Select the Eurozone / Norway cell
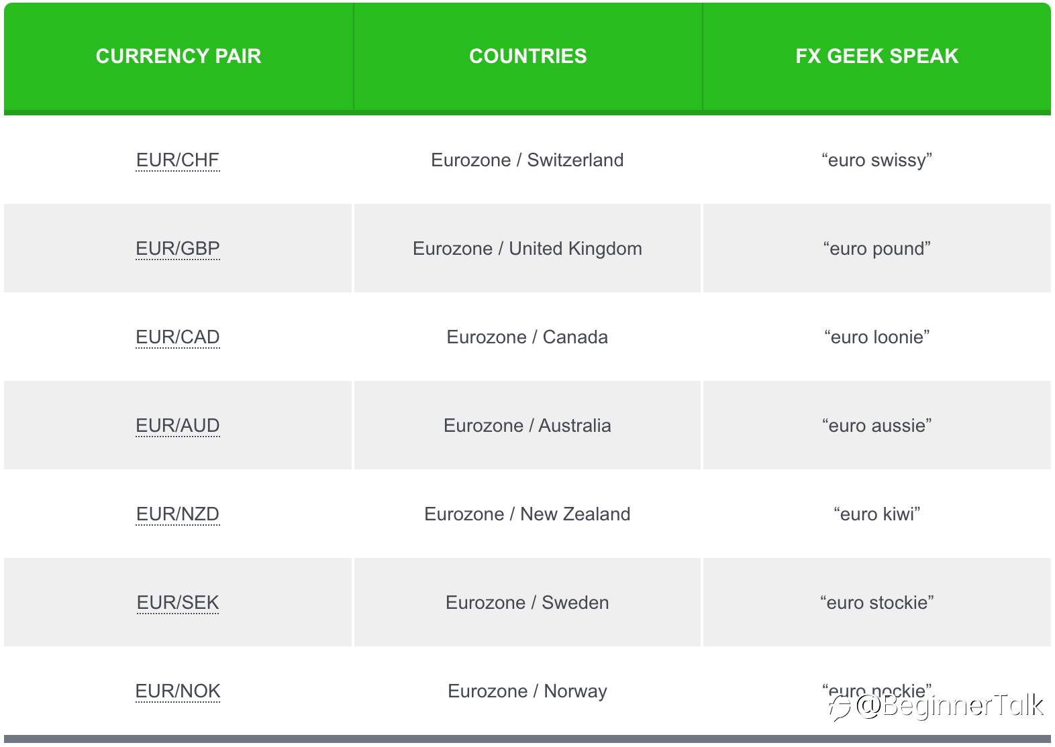 pyautogui.click(x=527, y=691)
